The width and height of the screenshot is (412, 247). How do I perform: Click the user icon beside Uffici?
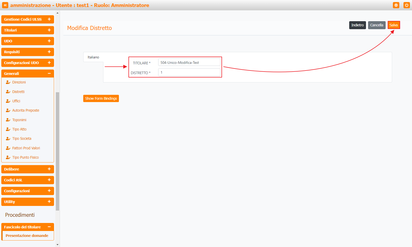[x=8, y=101]
